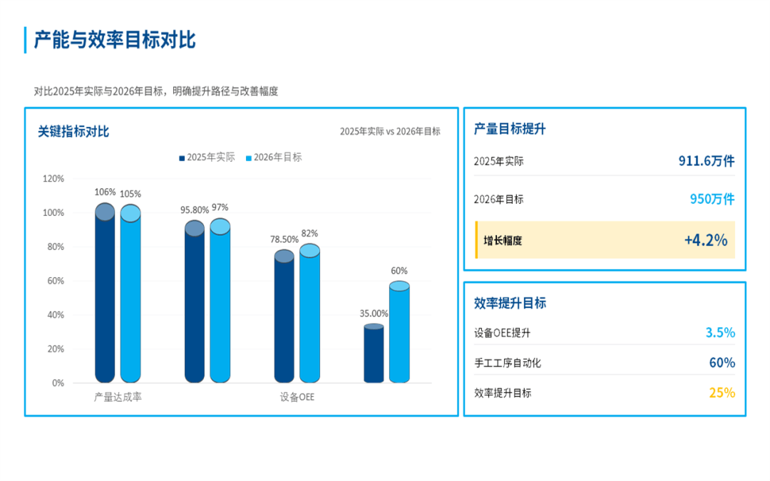Select the 产能与效率目标对比 slide title
Image resolution: width=770 pixels, height=481 pixels.
click(x=115, y=40)
